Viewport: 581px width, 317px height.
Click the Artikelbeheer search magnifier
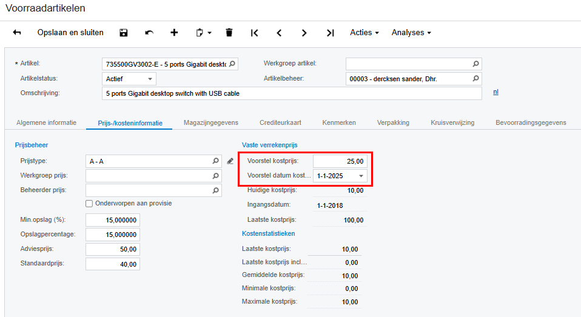pyautogui.click(x=475, y=79)
